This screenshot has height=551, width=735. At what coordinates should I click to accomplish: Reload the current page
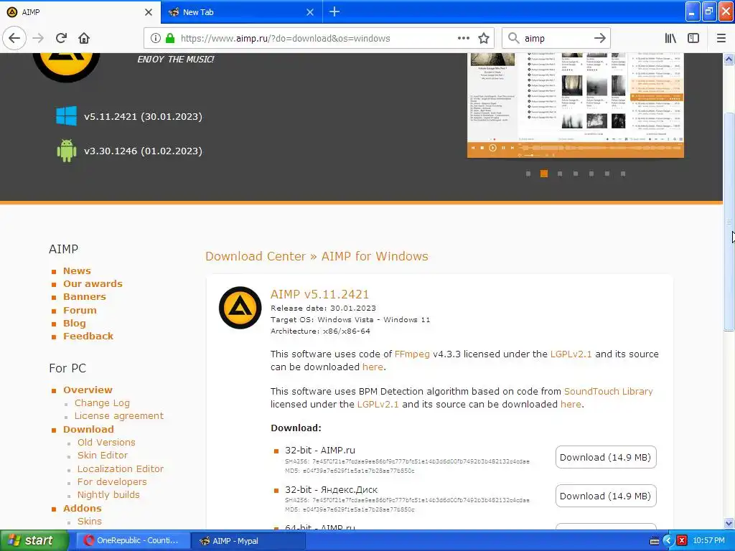[x=61, y=39]
